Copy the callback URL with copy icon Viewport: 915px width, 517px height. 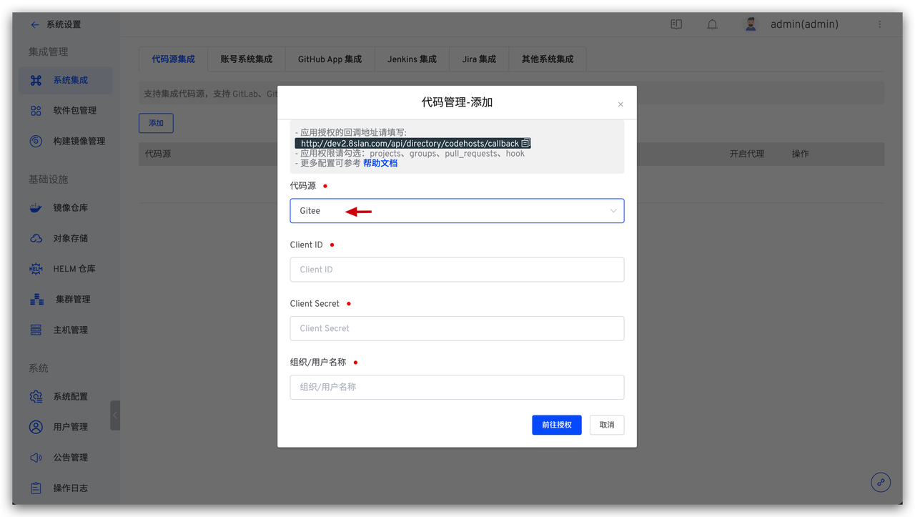point(525,144)
